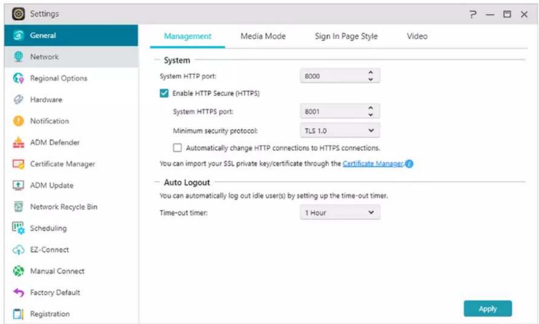539x324 pixels.
Task: Click the Certificate Manager icon
Action: [18, 164]
